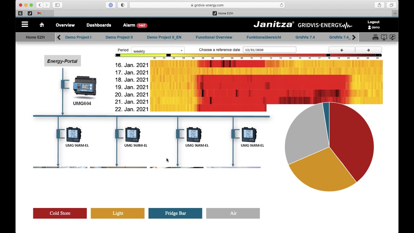
Task: Click the Cold Store legend swatch
Action: 60,213
